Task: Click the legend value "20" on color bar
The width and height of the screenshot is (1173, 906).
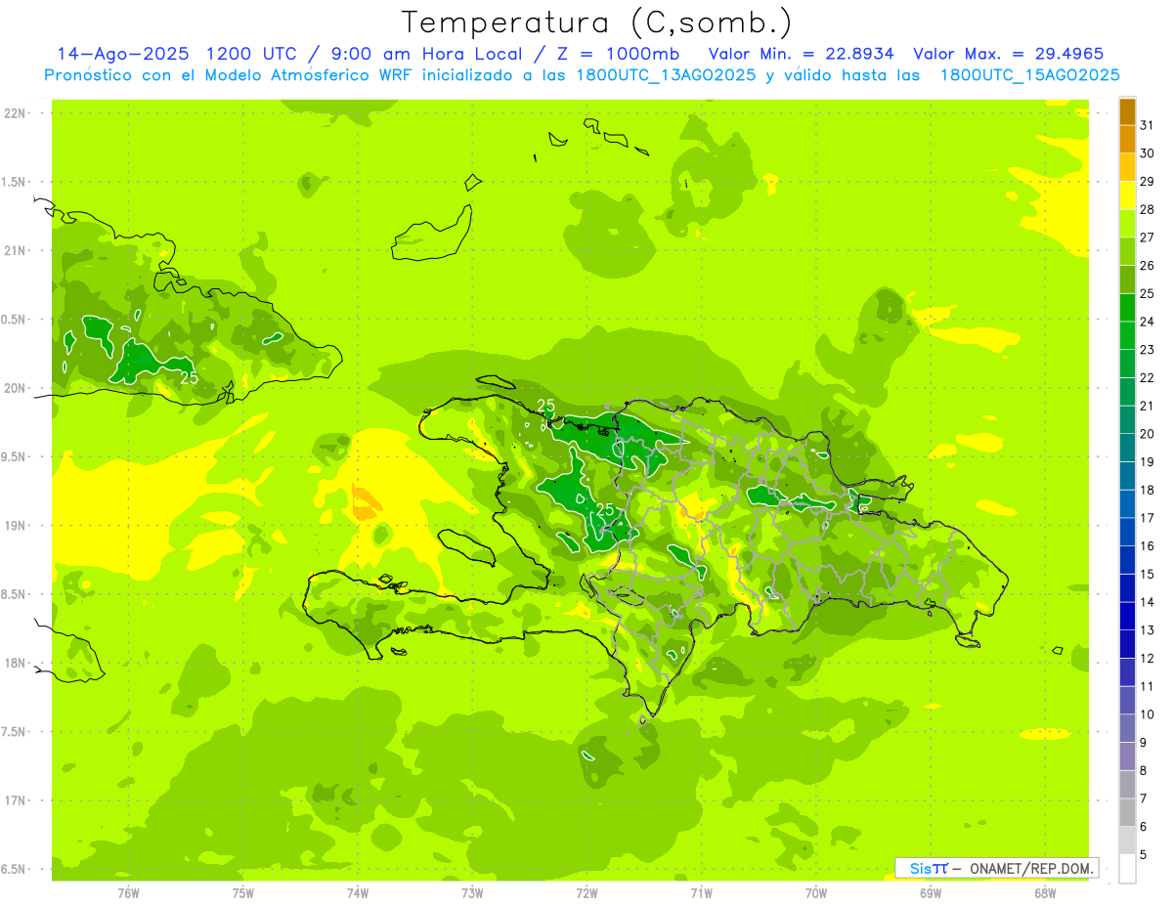Action: [x=1148, y=434]
